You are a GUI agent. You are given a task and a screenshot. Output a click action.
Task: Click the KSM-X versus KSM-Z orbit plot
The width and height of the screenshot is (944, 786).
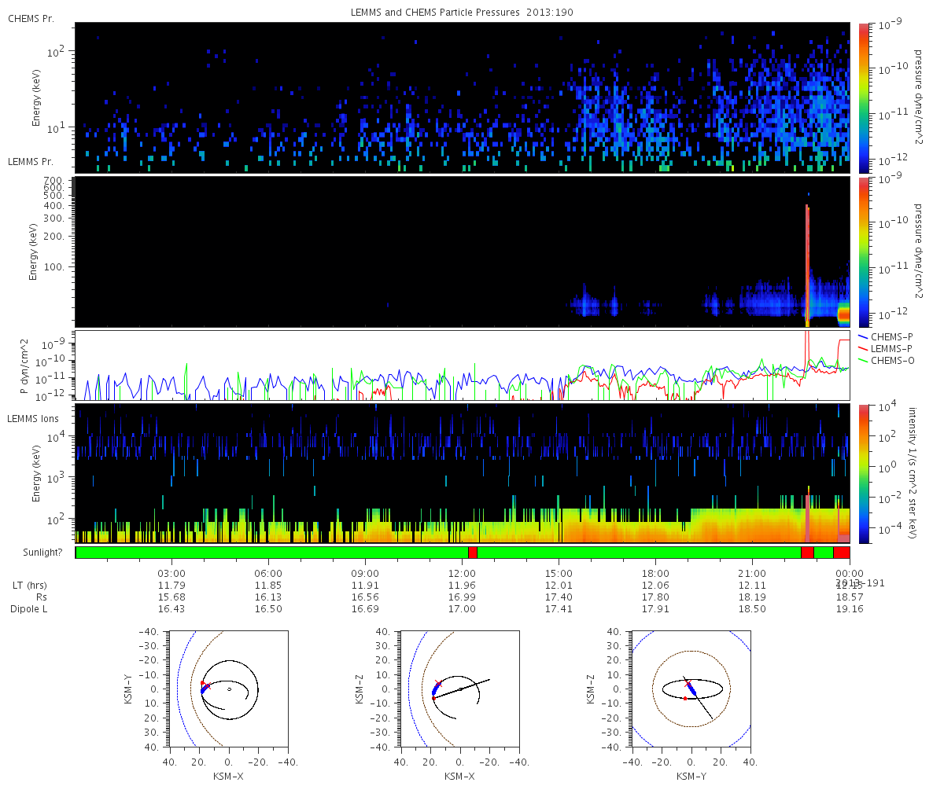coord(460,689)
